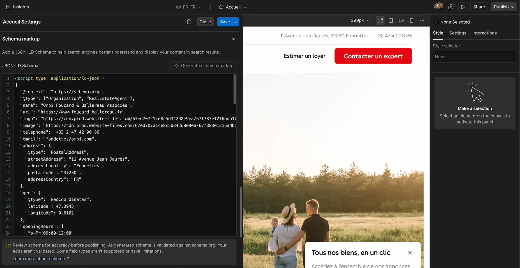520x268 pixels.
Task: Toggle the None Selected checkbox
Action: tap(437, 22)
